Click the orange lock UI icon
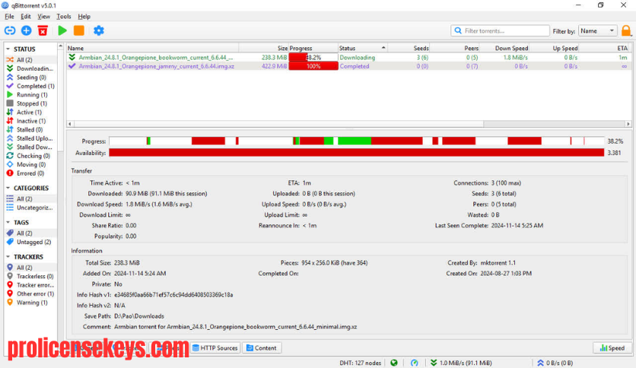 626,31
